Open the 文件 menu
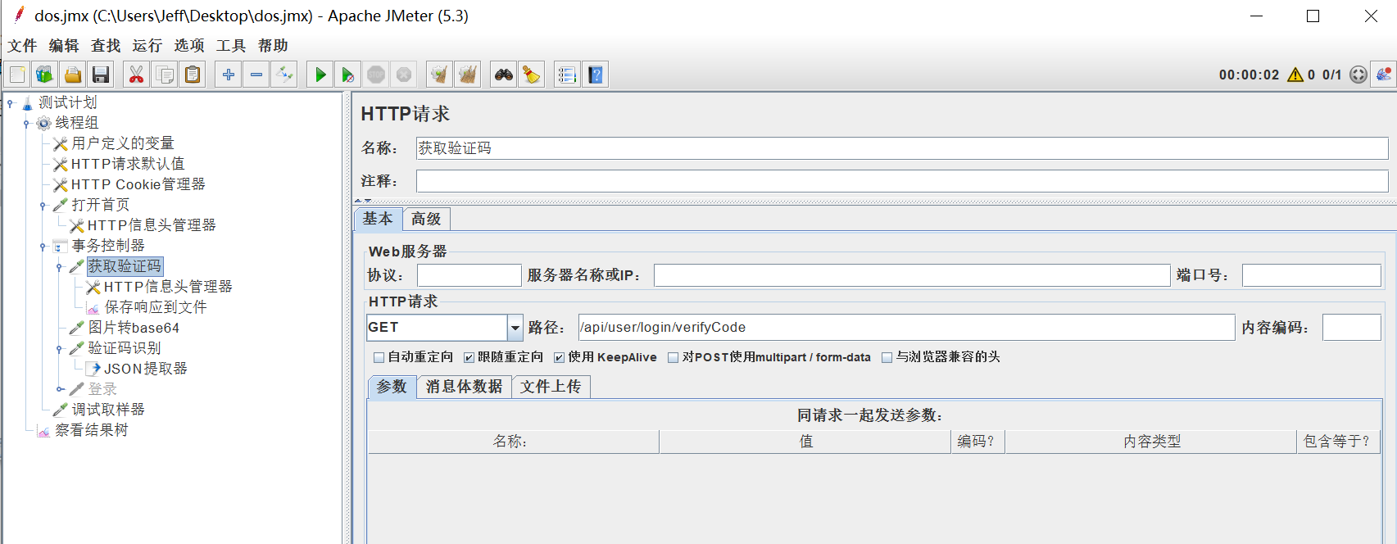 (x=22, y=46)
